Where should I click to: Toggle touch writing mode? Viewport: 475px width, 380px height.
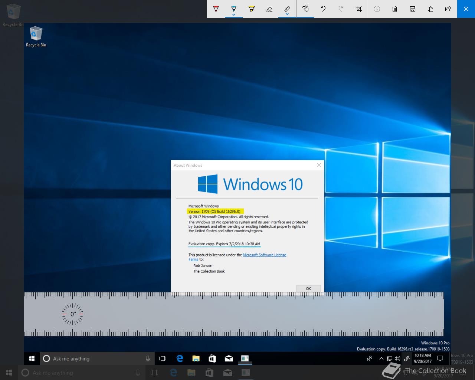pos(305,9)
